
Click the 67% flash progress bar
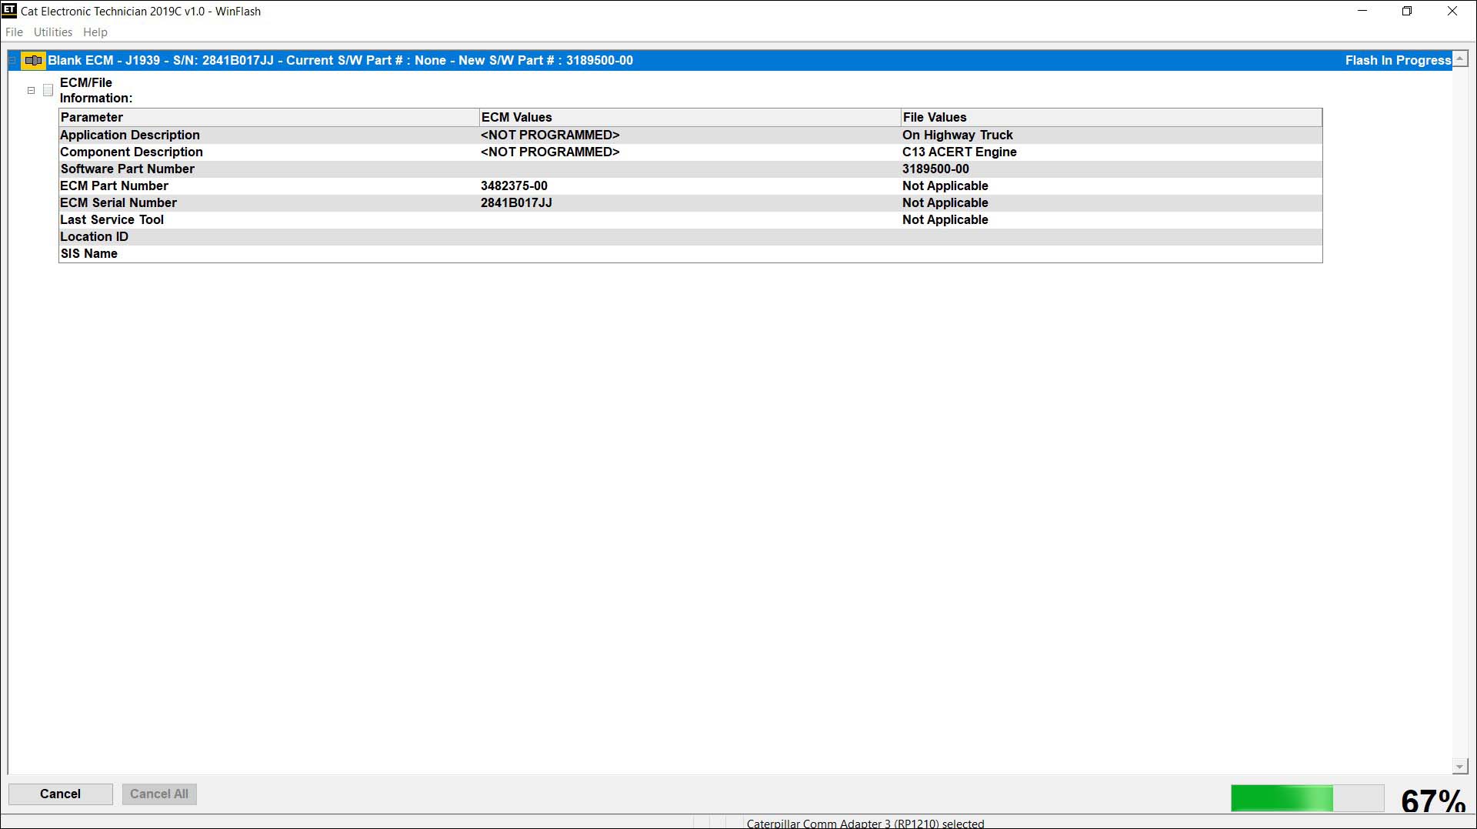[x=1308, y=798]
